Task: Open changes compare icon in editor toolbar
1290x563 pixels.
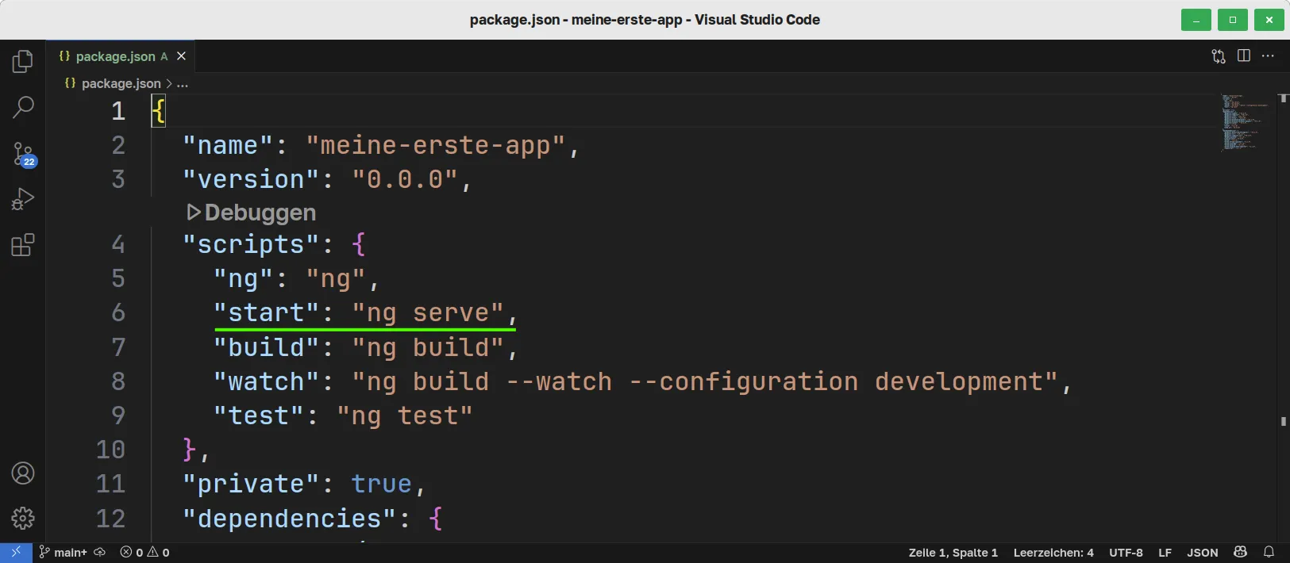Action: (1219, 56)
